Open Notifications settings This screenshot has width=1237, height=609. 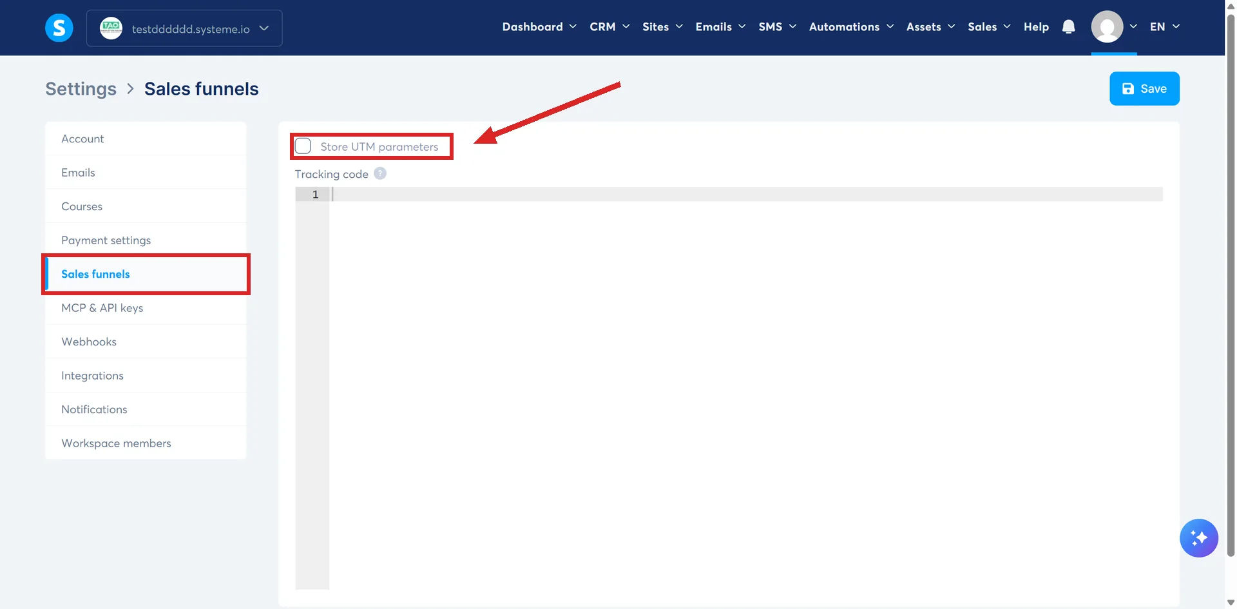pyautogui.click(x=146, y=409)
